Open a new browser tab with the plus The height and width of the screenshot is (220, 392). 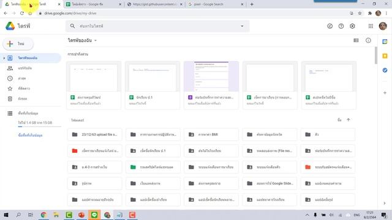click(x=252, y=4)
